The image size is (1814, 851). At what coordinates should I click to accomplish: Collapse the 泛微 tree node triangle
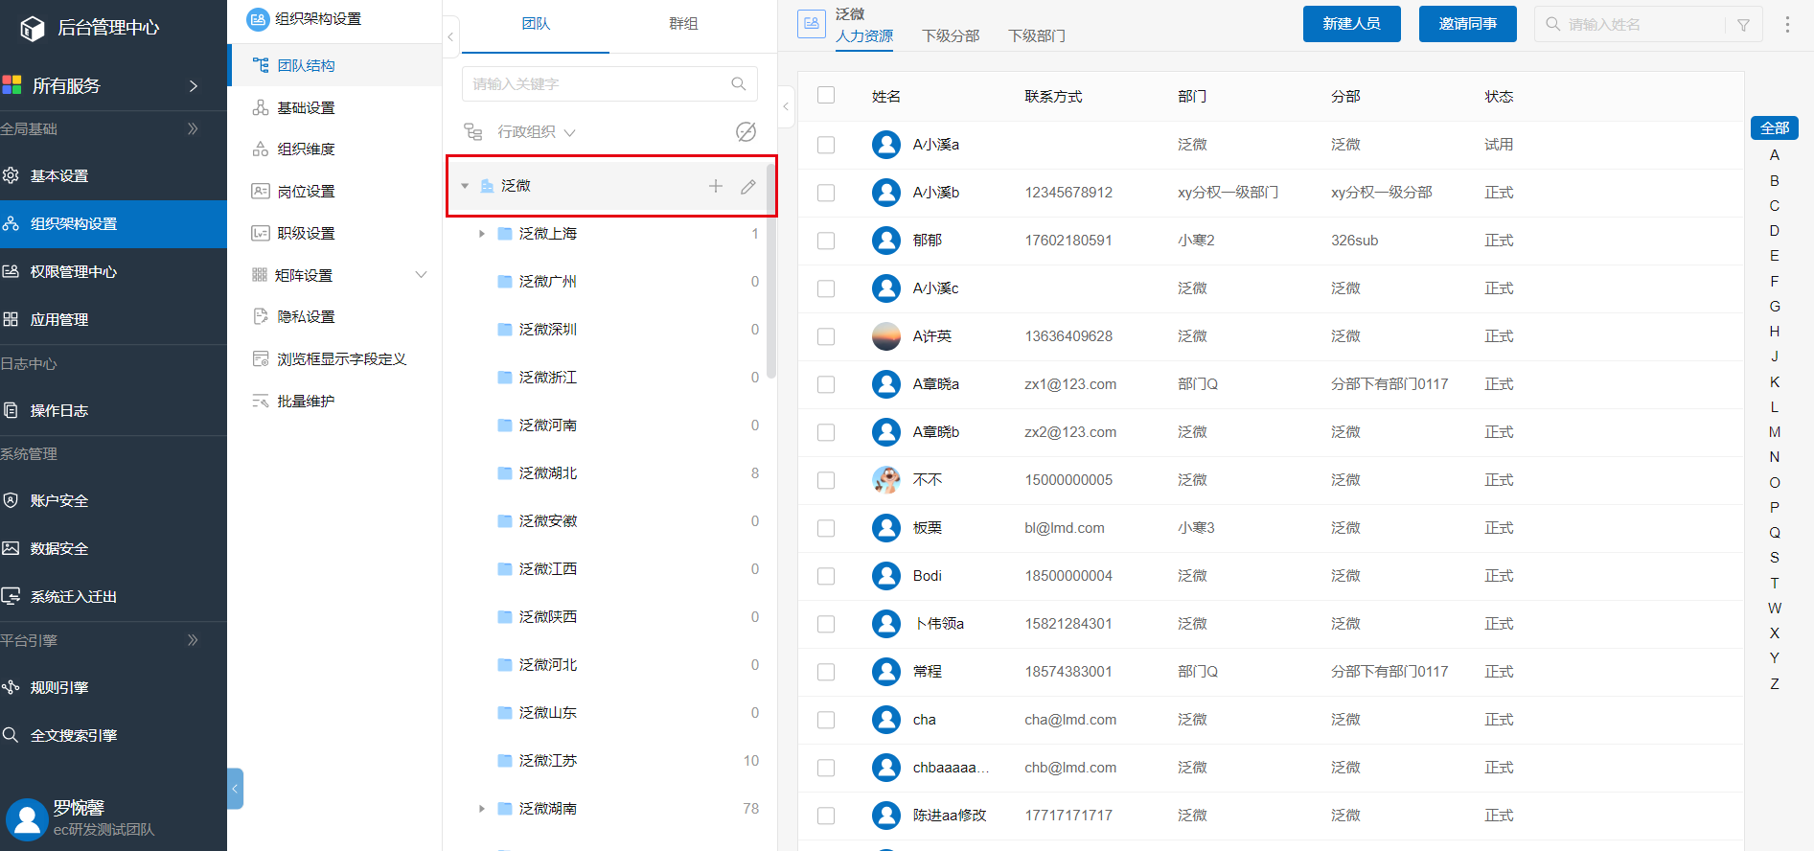tap(465, 186)
